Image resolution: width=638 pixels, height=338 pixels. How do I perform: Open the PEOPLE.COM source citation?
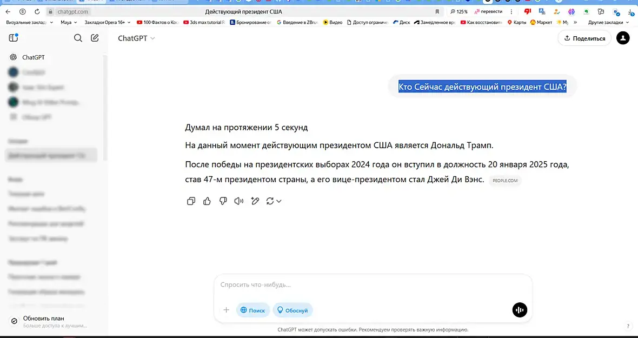tap(505, 181)
